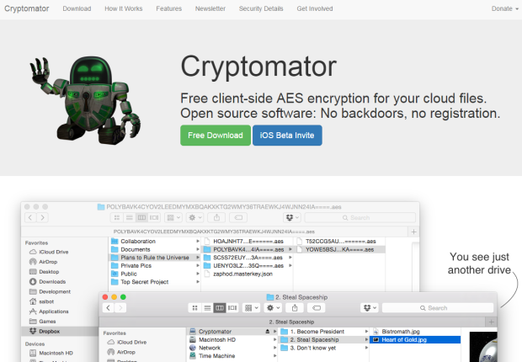Select Applications in background window sidebar
Image resolution: width=522 pixels, height=362 pixels.
tap(49, 311)
